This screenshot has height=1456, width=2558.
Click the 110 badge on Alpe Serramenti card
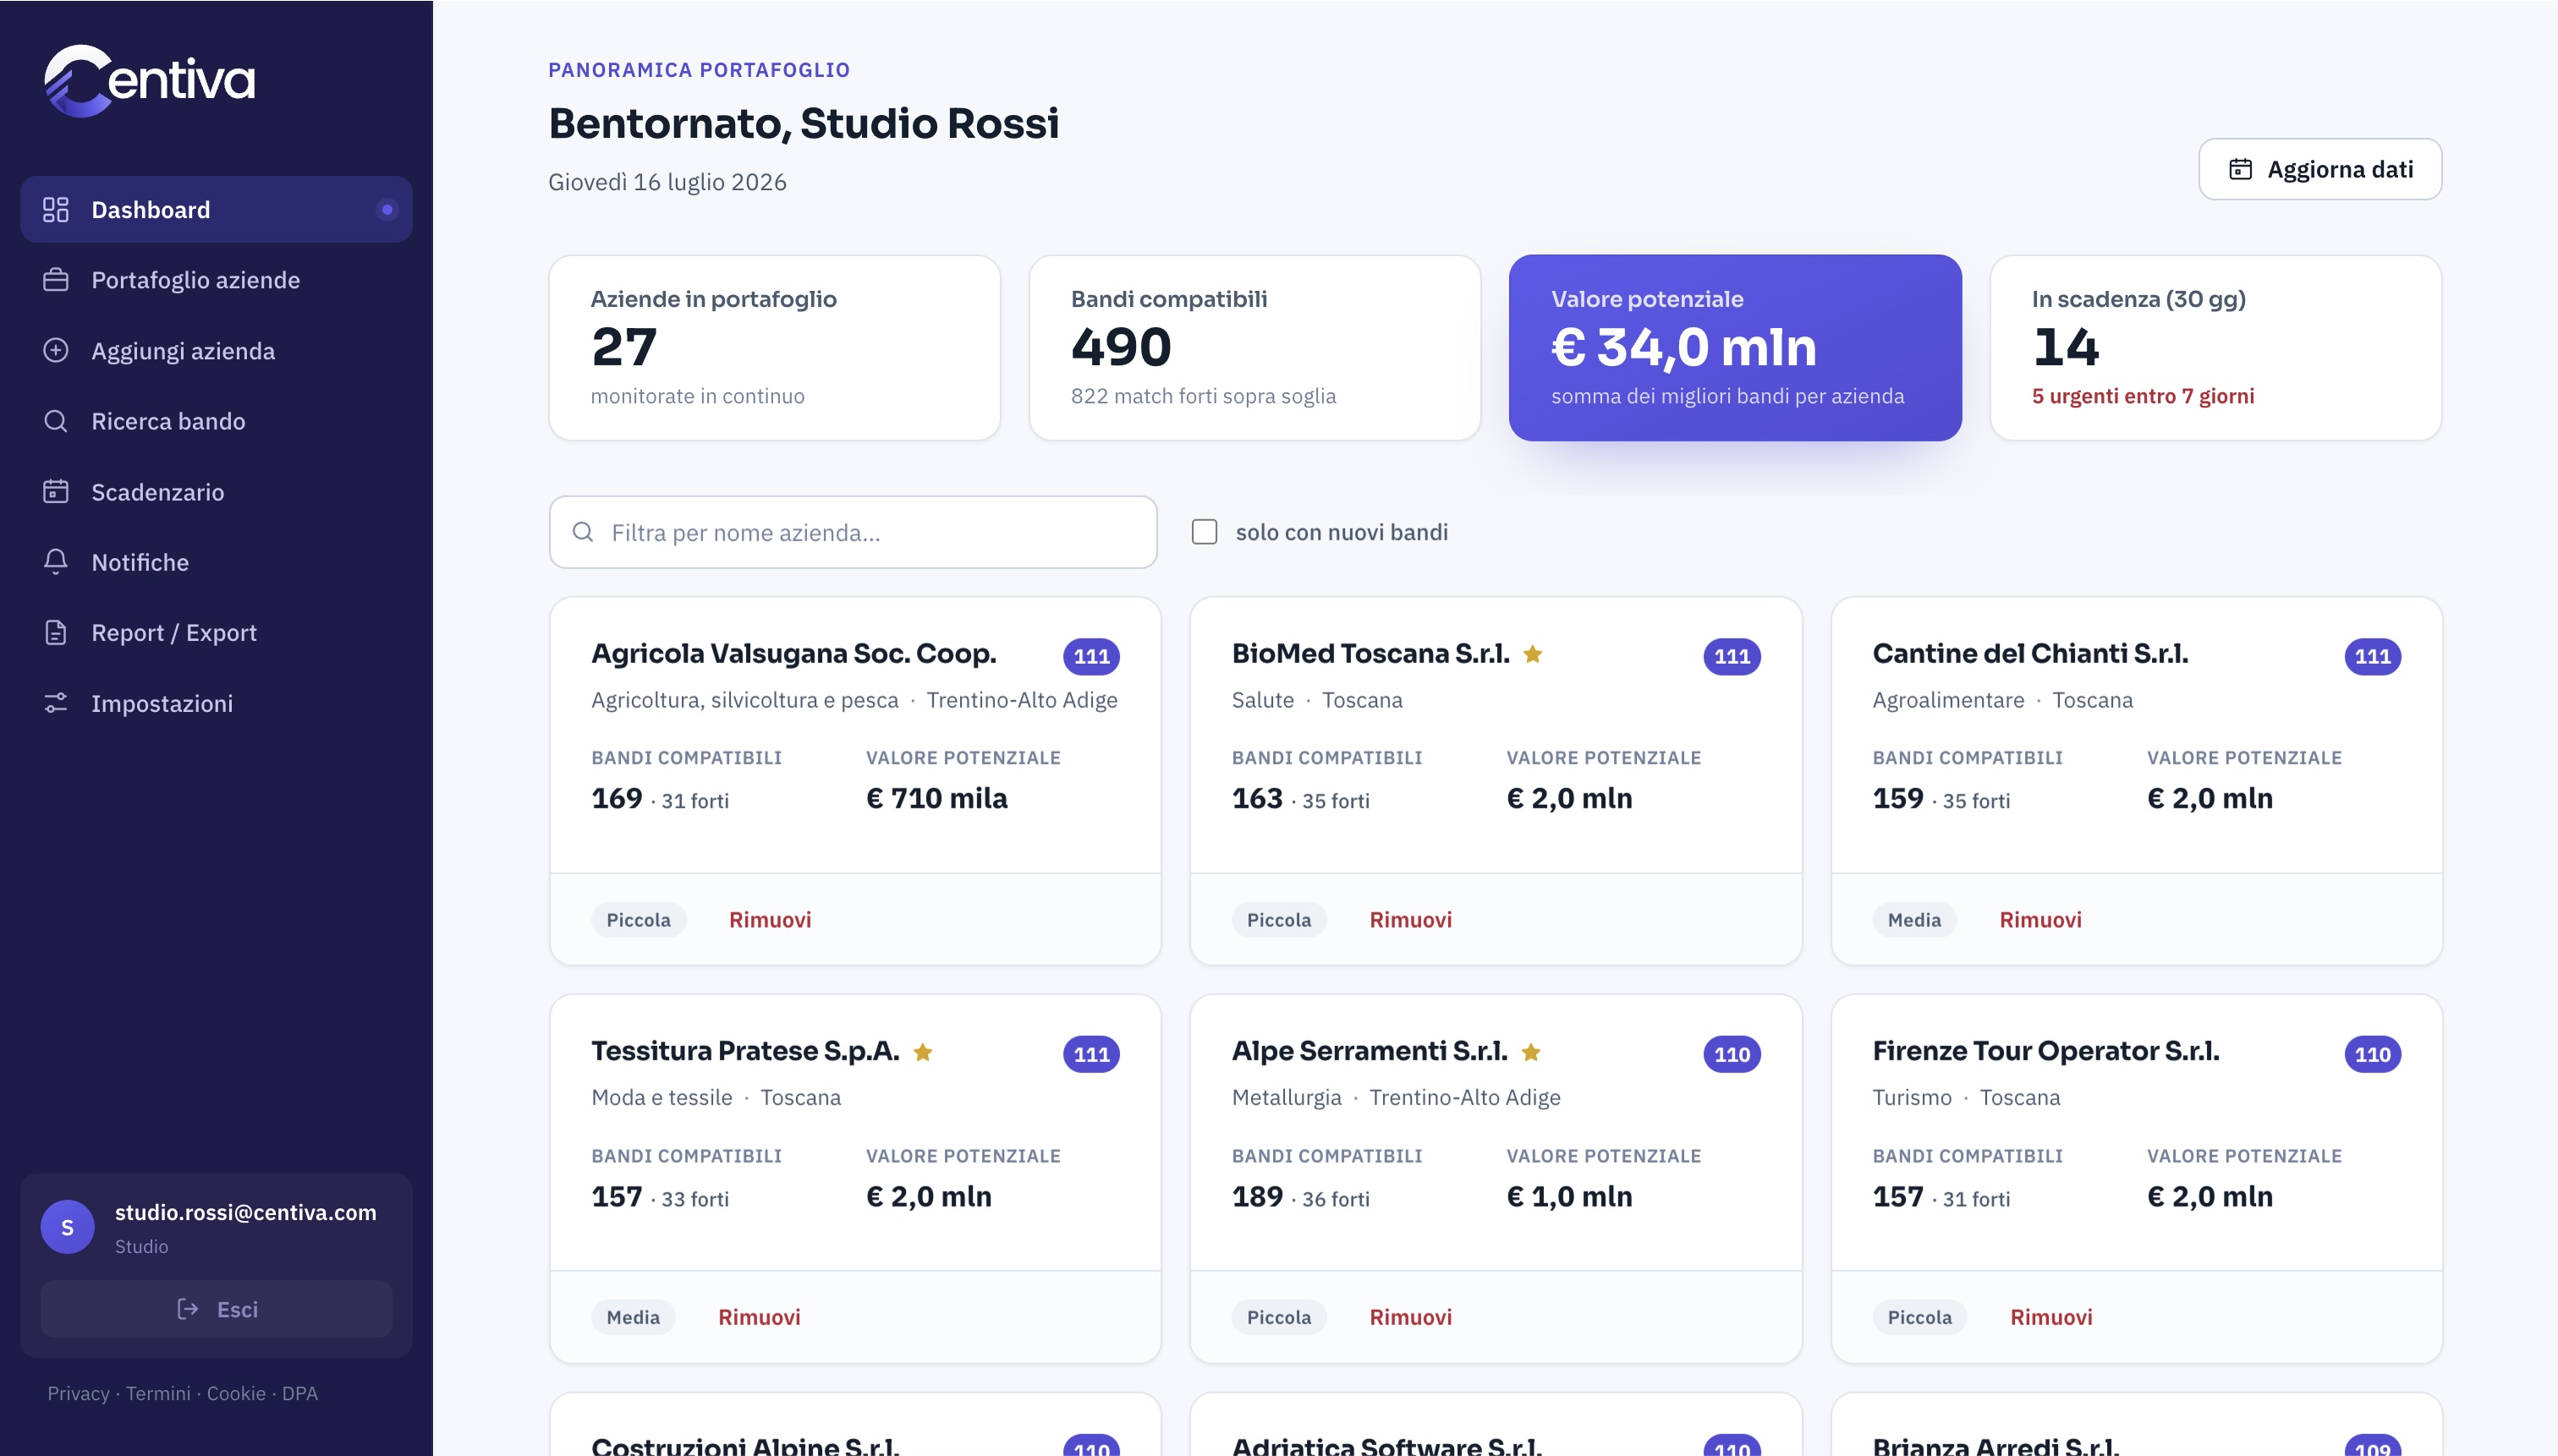click(x=1732, y=1054)
